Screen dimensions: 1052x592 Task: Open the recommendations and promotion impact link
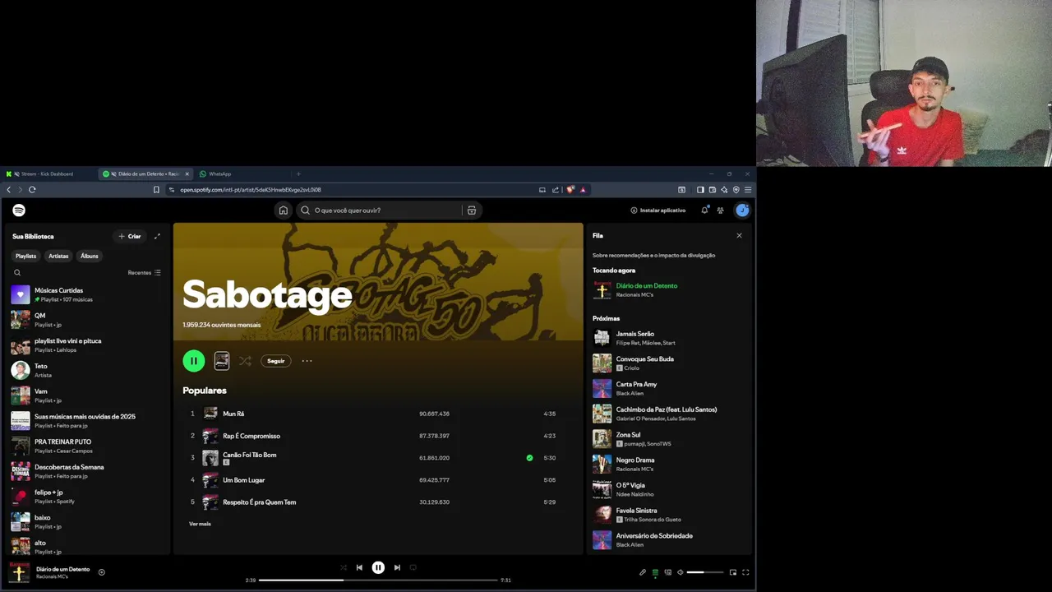(654, 256)
